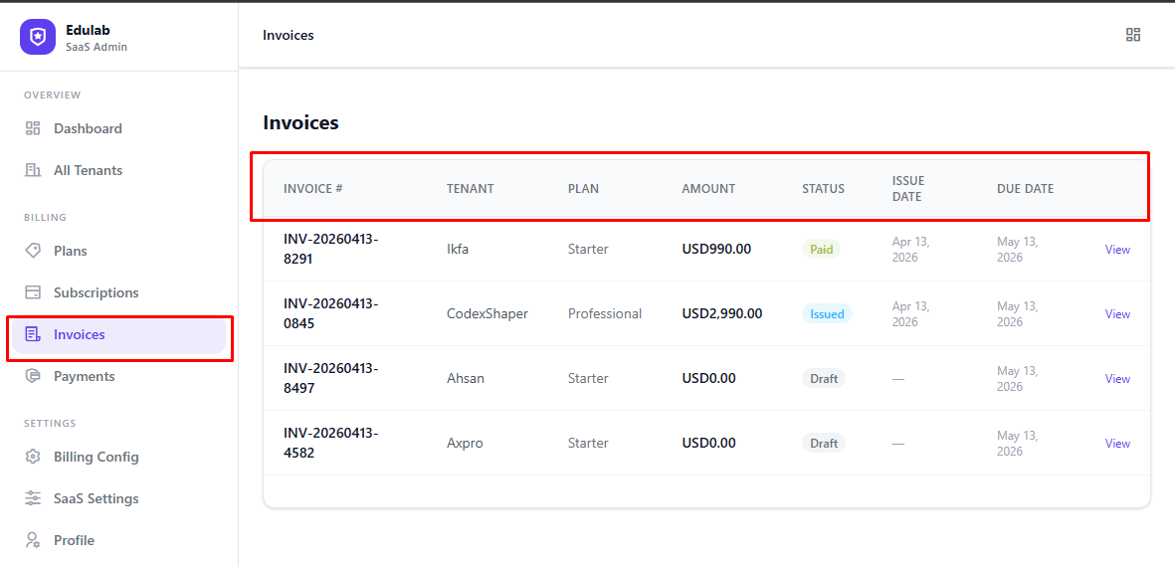Click the Issued status badge
The height and width of the screenshot is (566, 1175).
click(827, 314)
